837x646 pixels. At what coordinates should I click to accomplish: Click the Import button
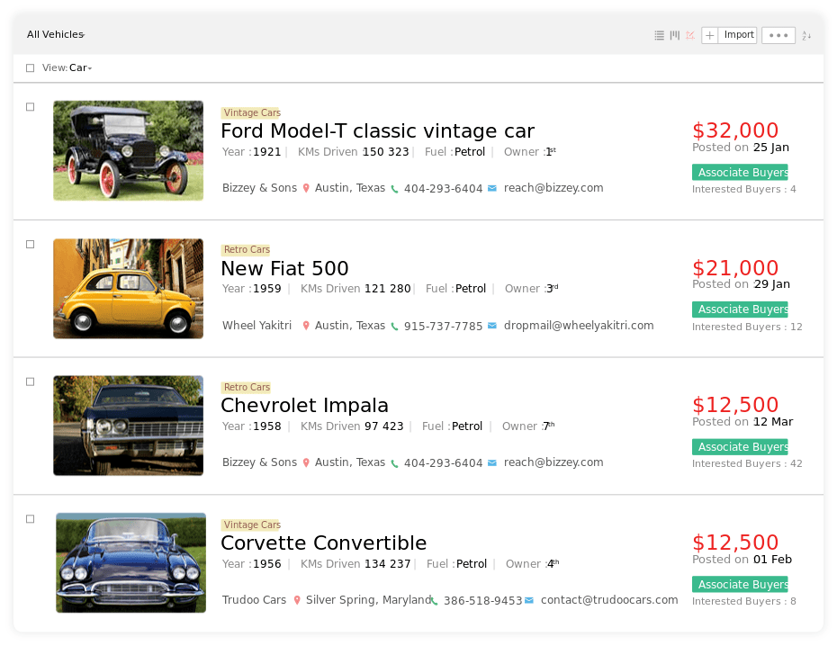[x=738, y=35]
